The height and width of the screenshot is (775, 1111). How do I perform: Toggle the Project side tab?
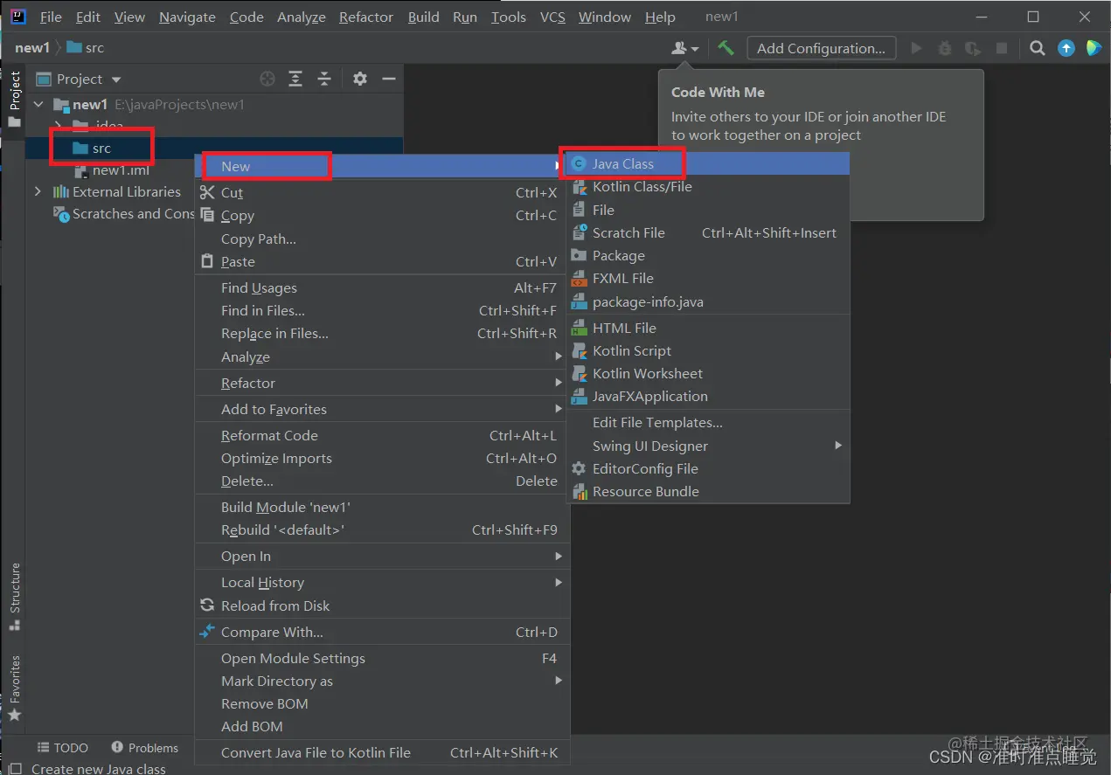[x=15, y=98]
